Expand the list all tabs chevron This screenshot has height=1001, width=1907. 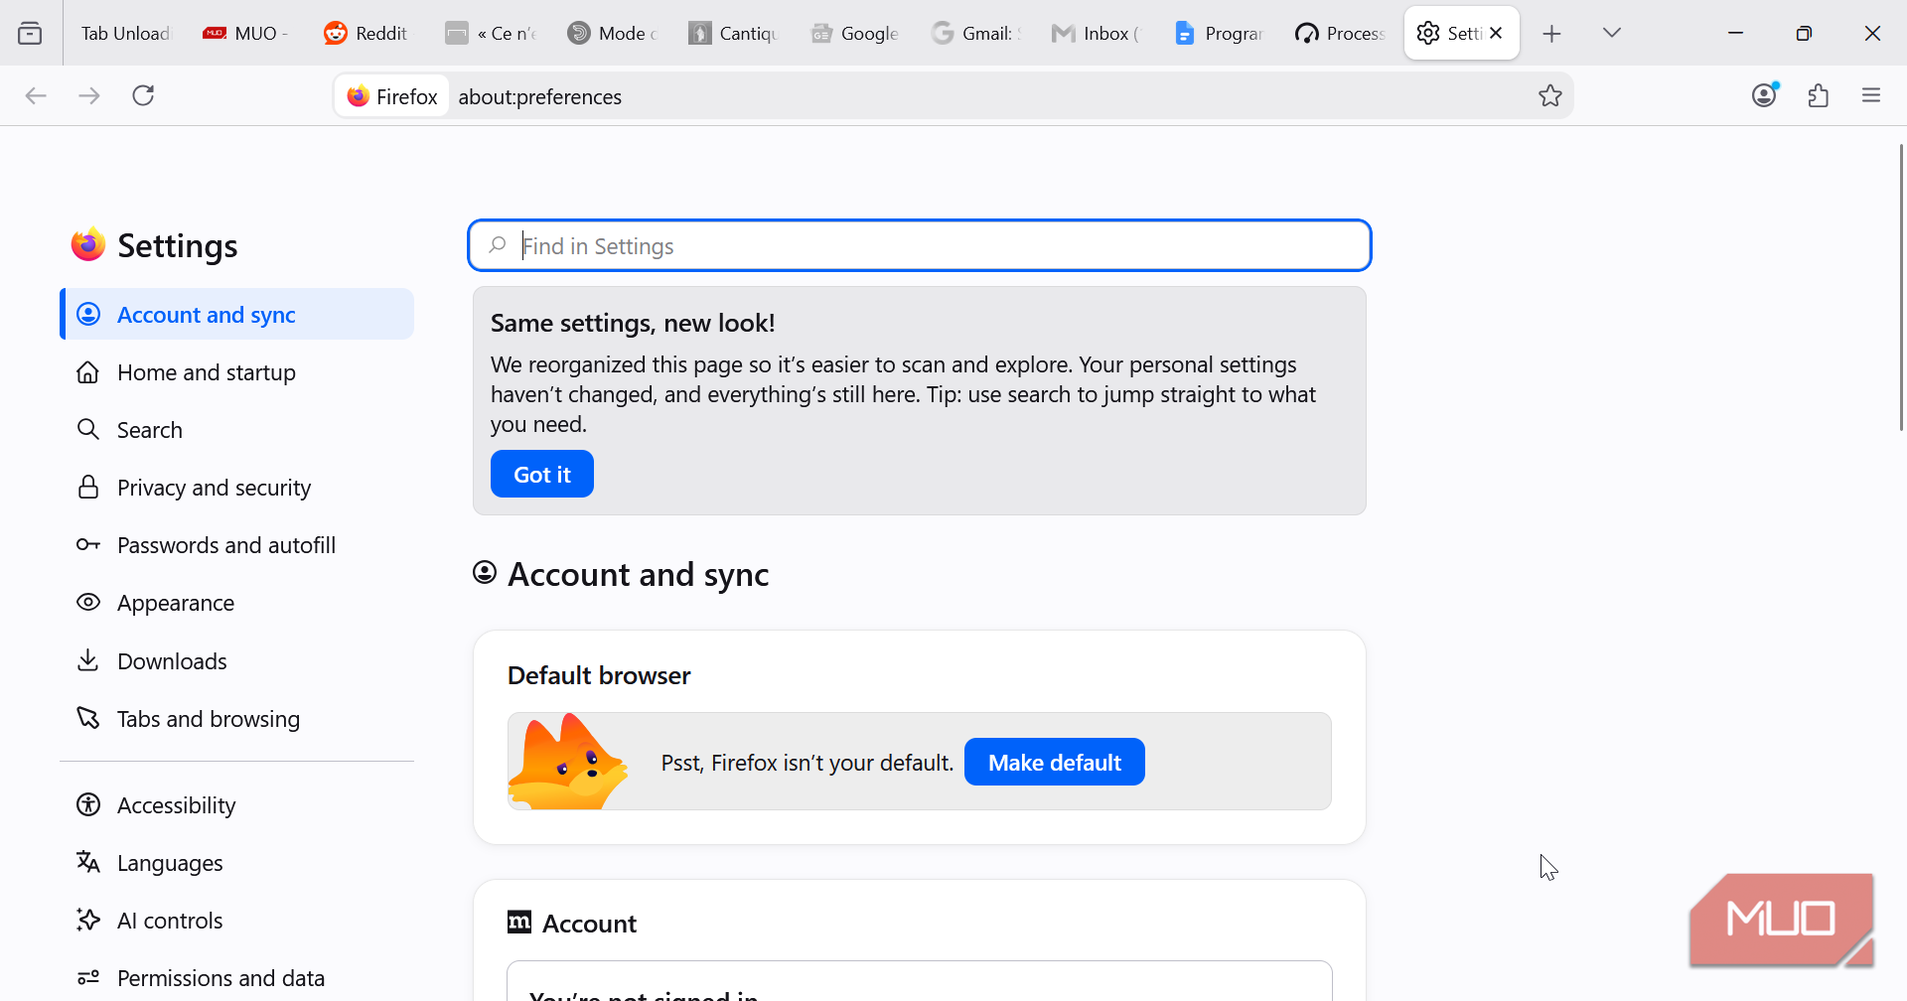click(1612, 33)
